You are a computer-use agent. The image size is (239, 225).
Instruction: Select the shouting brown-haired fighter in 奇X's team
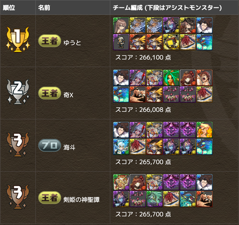(x=205, y=78)
